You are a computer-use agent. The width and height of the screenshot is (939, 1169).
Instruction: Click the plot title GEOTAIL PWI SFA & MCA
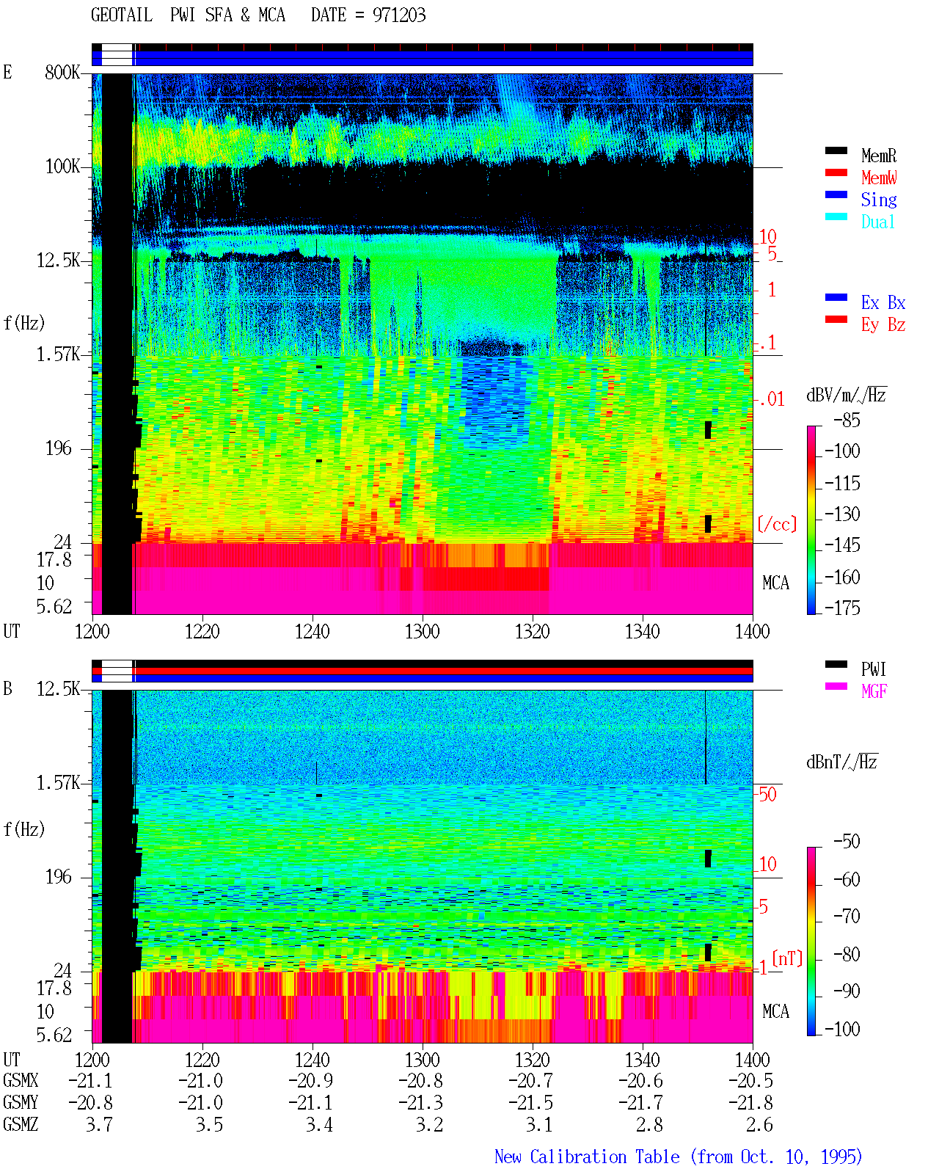pos(188,15)
